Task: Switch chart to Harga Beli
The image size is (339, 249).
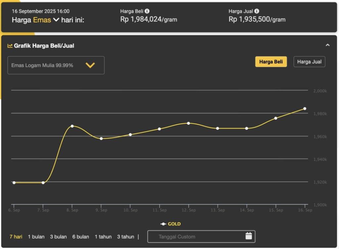Action: (271, 62)
